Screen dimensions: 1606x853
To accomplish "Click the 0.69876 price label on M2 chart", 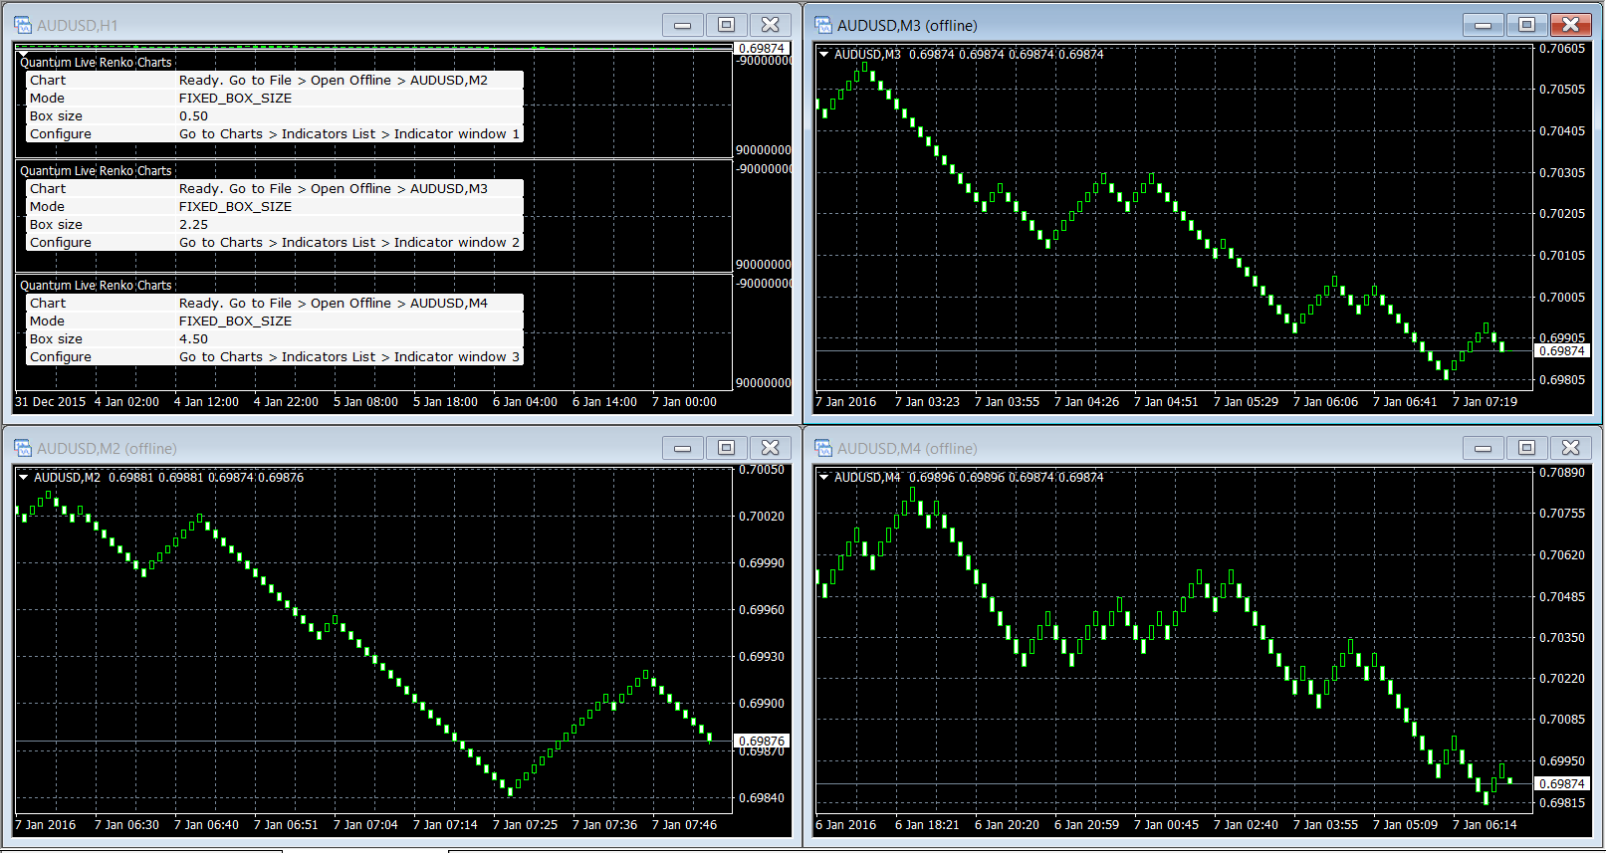I will 762,741.
